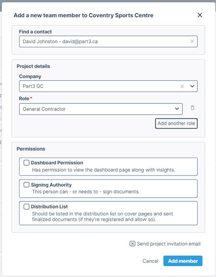
Task: Click the Send project invitation email label
Action: pos(169,244)
